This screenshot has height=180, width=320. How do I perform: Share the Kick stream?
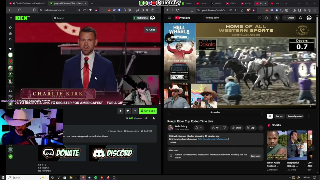pyautogui.click(x=146, y=118)
